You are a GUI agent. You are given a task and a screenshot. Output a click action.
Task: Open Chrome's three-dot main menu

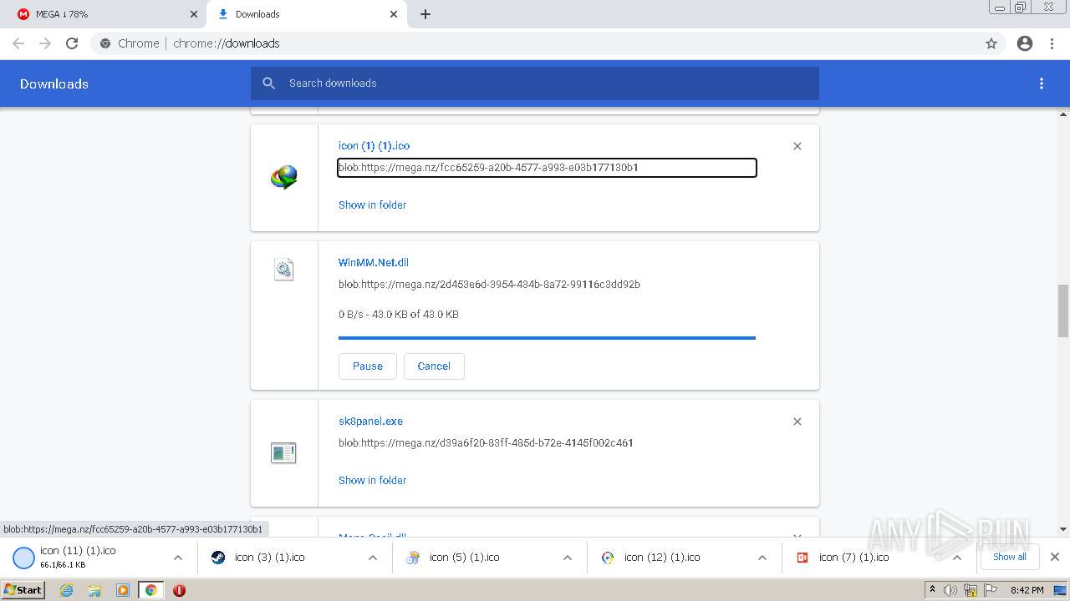pos(1052,43)
